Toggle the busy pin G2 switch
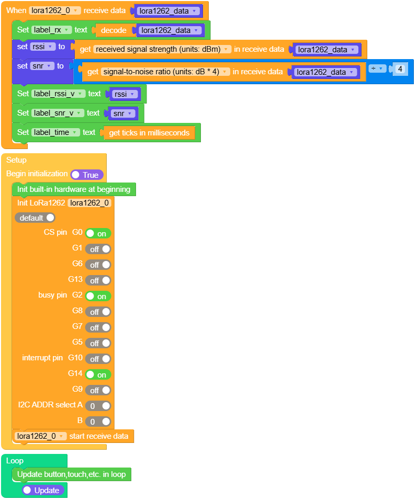The width and height of the screenshot is (417, 501). 98,296
